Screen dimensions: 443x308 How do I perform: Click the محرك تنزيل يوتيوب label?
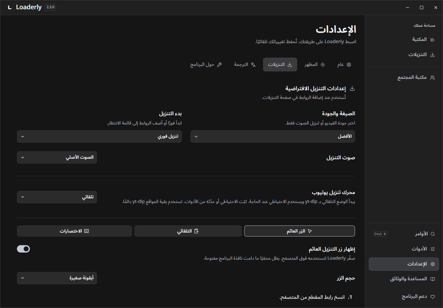pyautogui.click(x=333, y=192)
